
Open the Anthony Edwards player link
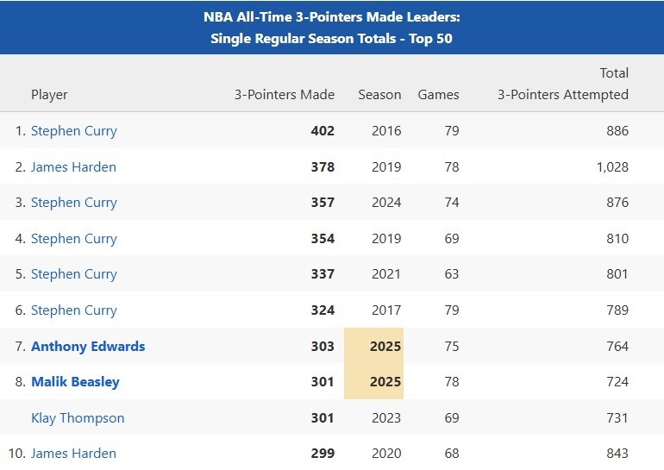point(88,347)
